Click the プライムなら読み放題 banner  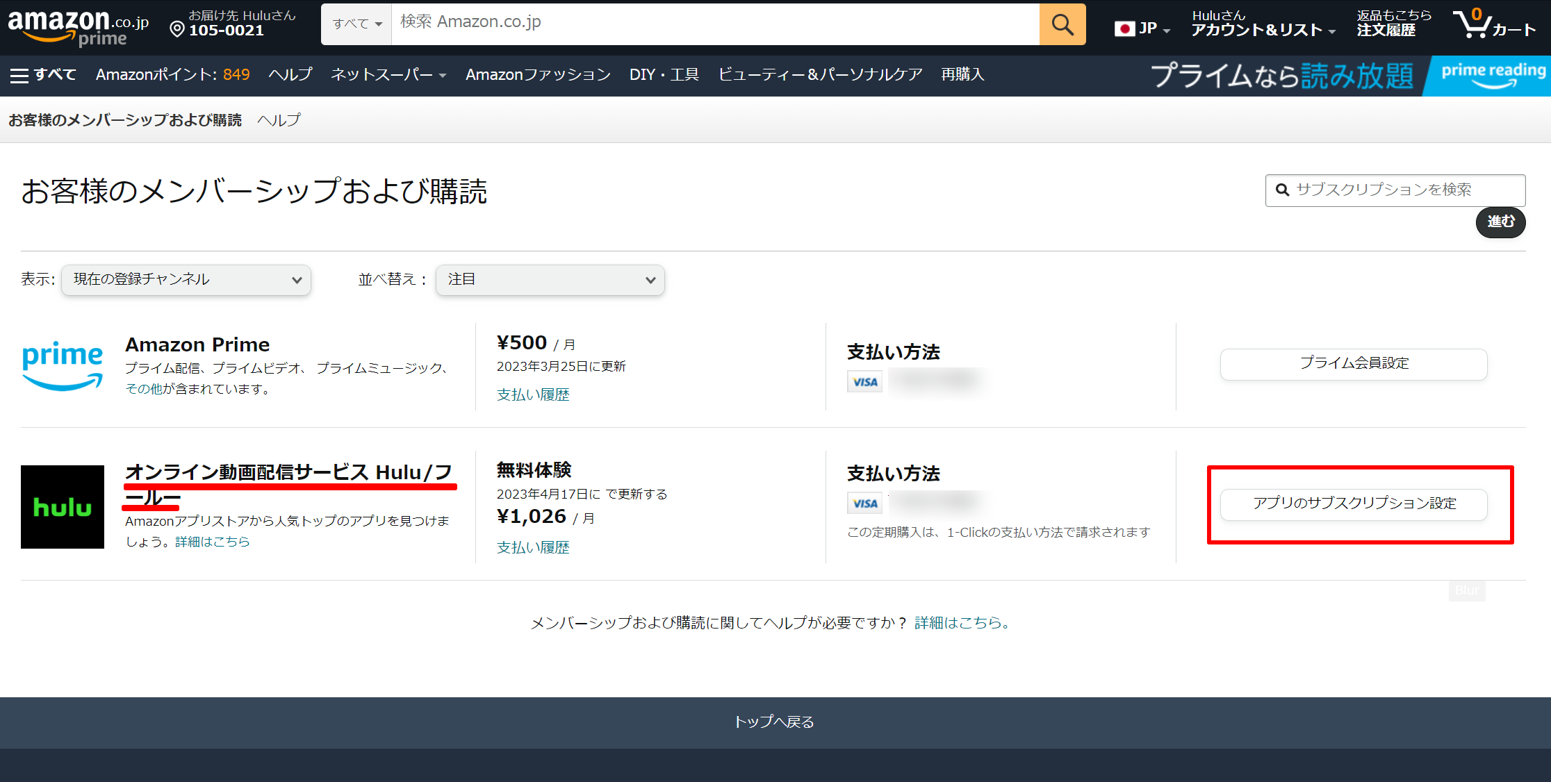coord(1283,76)
